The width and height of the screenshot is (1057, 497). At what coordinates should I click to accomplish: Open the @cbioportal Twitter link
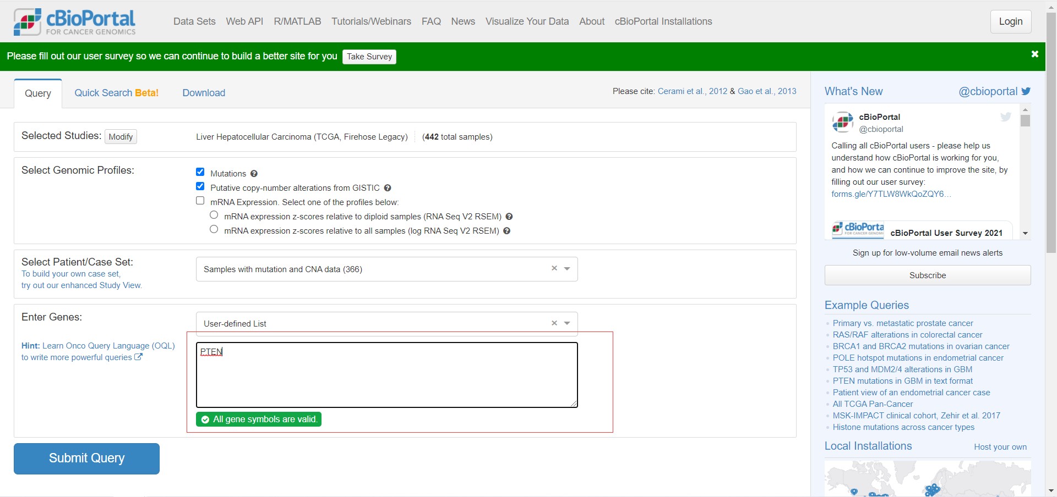pos(988,91)
